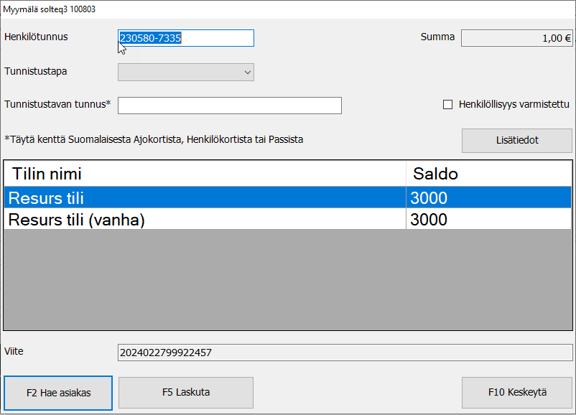
Task: Open Lisätiedot for more details
Action: (x=516, y=140)
